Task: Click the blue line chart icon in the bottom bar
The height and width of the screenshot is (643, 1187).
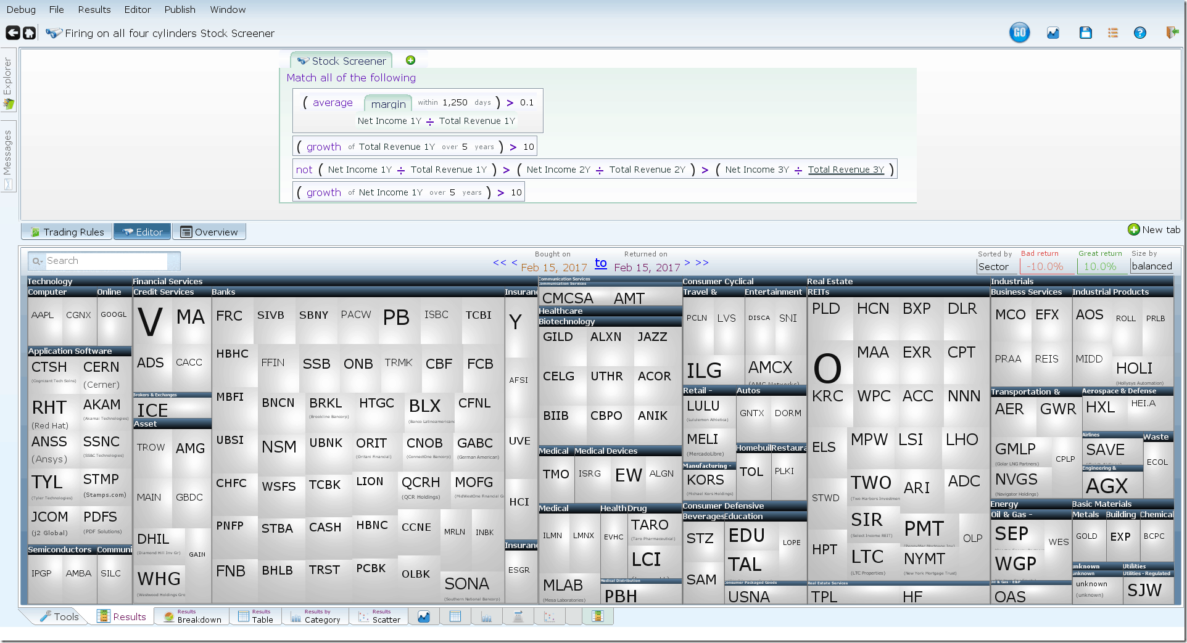Action: pos(424,616)
